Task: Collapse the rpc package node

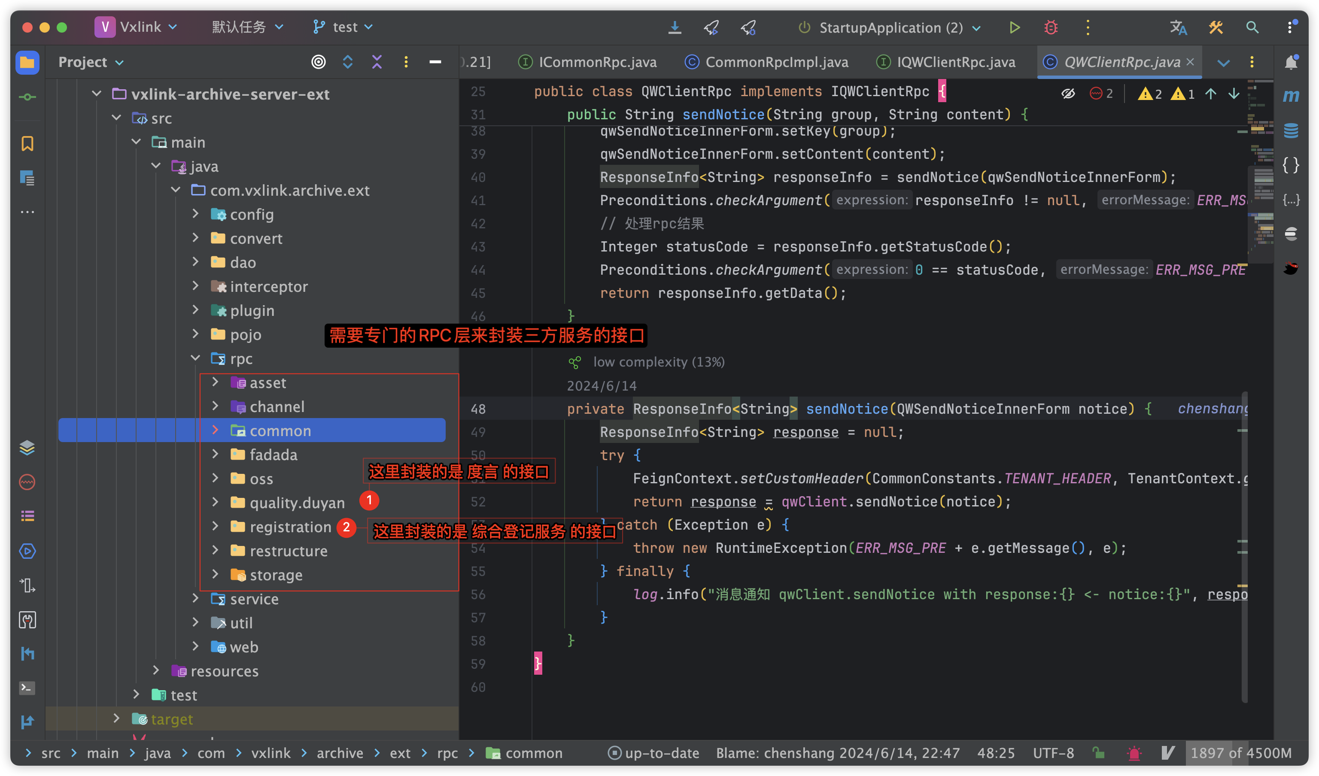Action: coord(195,358)
